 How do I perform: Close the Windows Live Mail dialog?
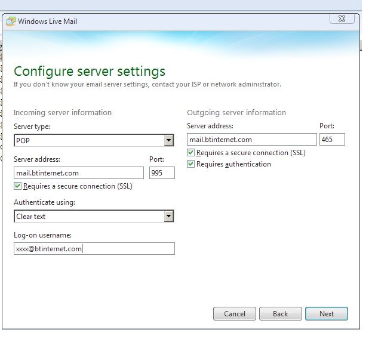[342, 19]
